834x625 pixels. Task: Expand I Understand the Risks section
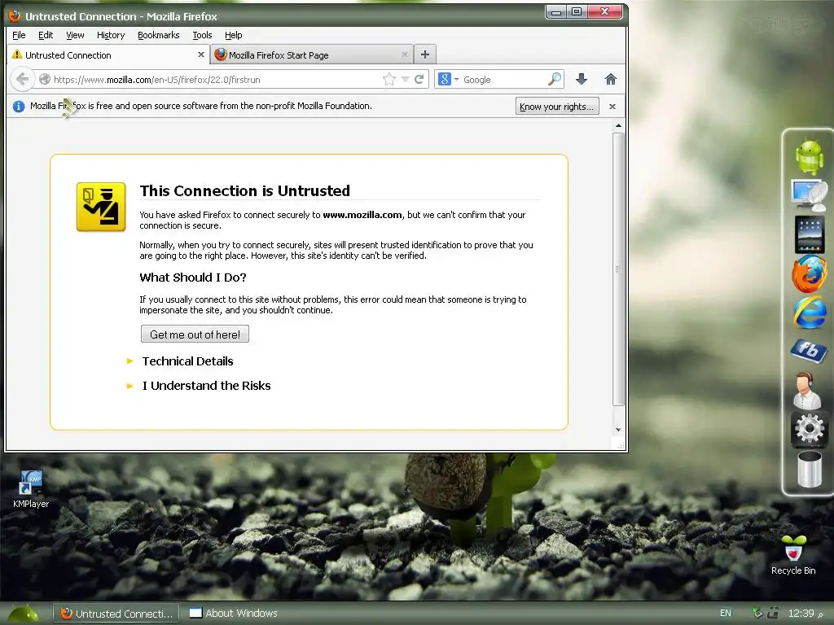click(206, 386)
